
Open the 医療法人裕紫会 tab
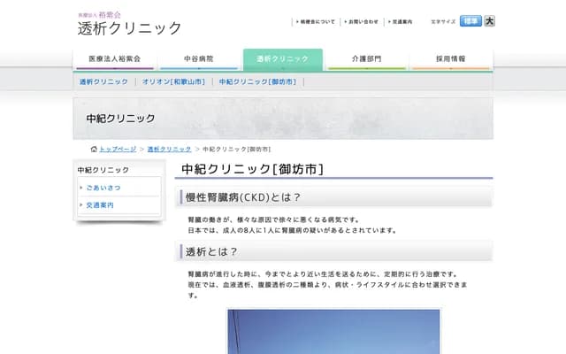[x=114, y=59]
